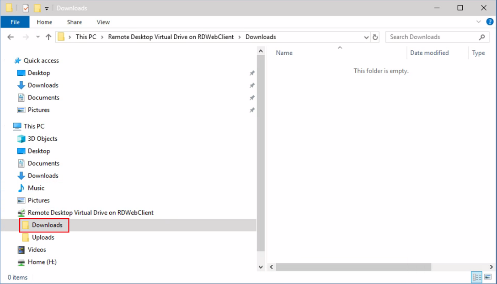Open the Uploads folder
497x284 pixels.
pos(43,237)
